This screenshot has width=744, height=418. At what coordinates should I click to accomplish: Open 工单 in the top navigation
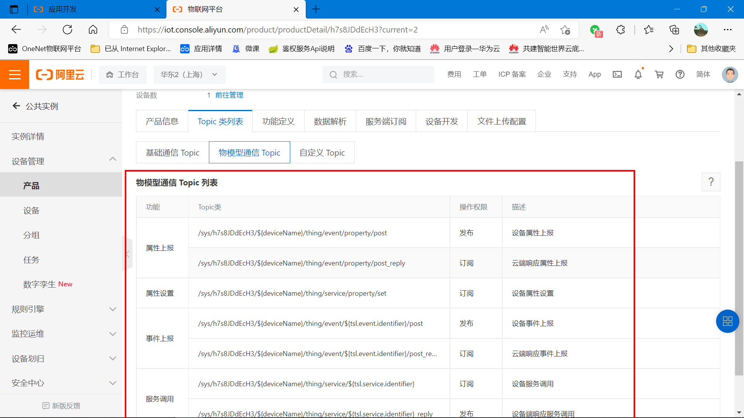[479, 74]
